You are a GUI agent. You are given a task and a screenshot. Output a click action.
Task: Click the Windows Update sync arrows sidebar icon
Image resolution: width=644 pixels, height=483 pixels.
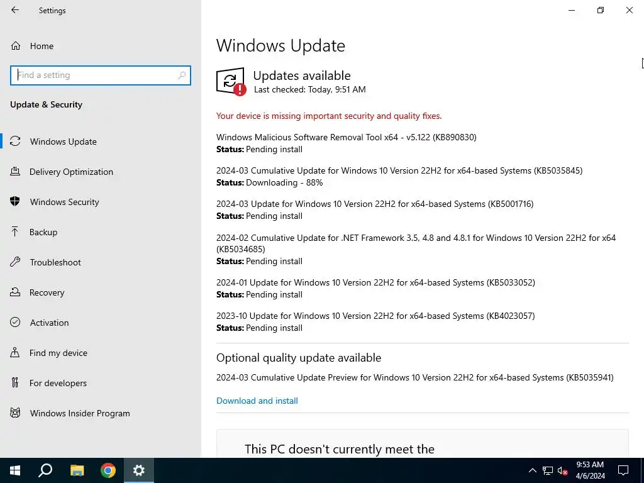(15, 142)
